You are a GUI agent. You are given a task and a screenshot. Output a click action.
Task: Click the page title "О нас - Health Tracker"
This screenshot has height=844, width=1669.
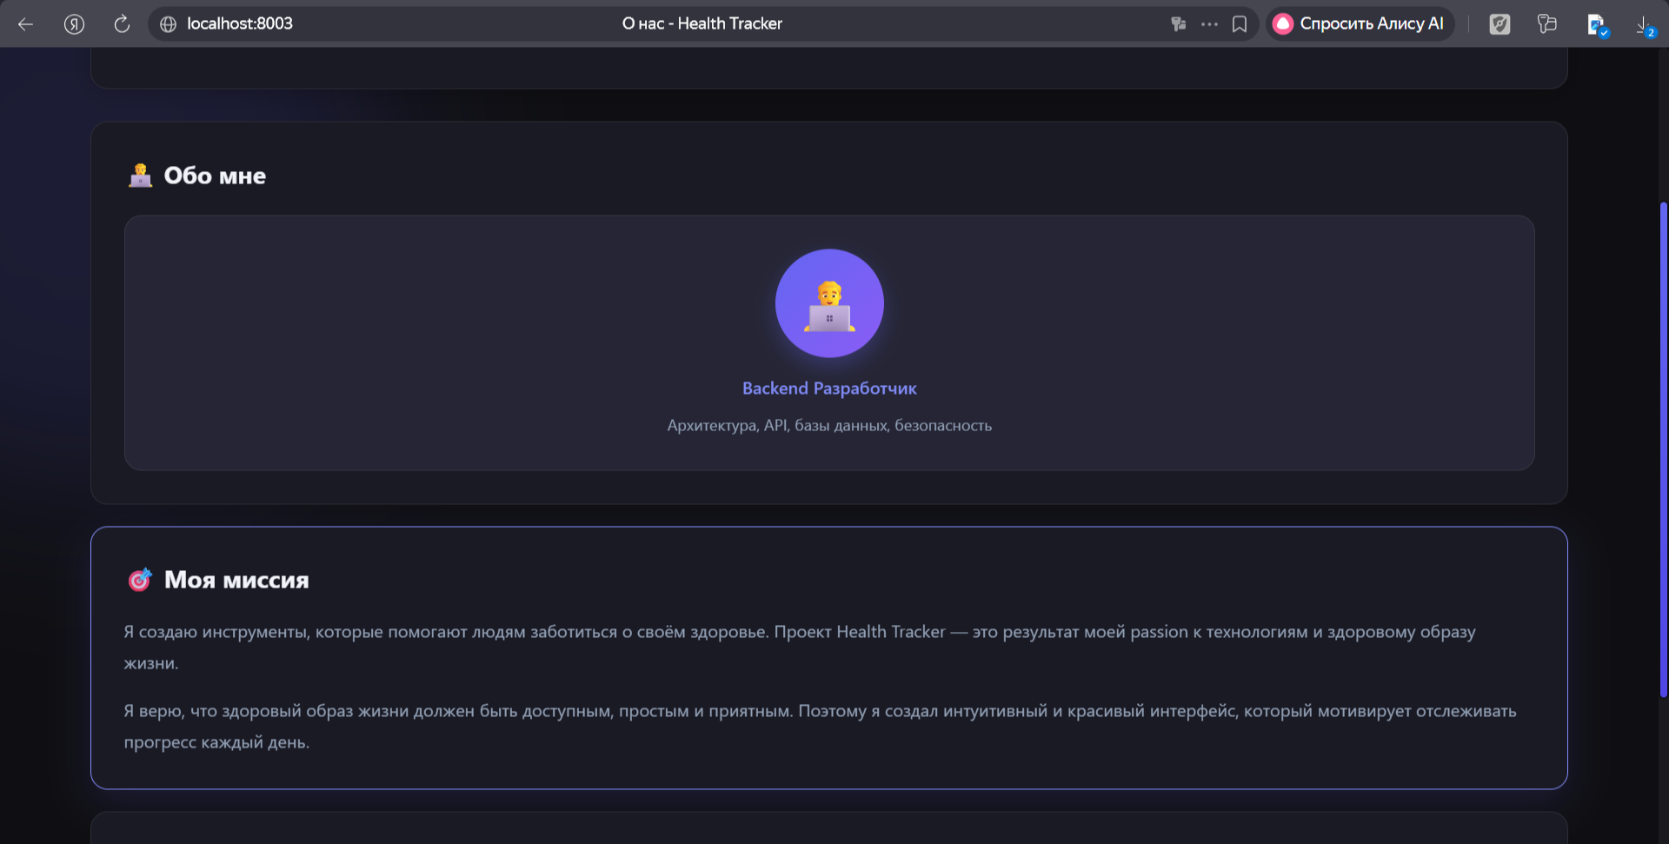702,24
